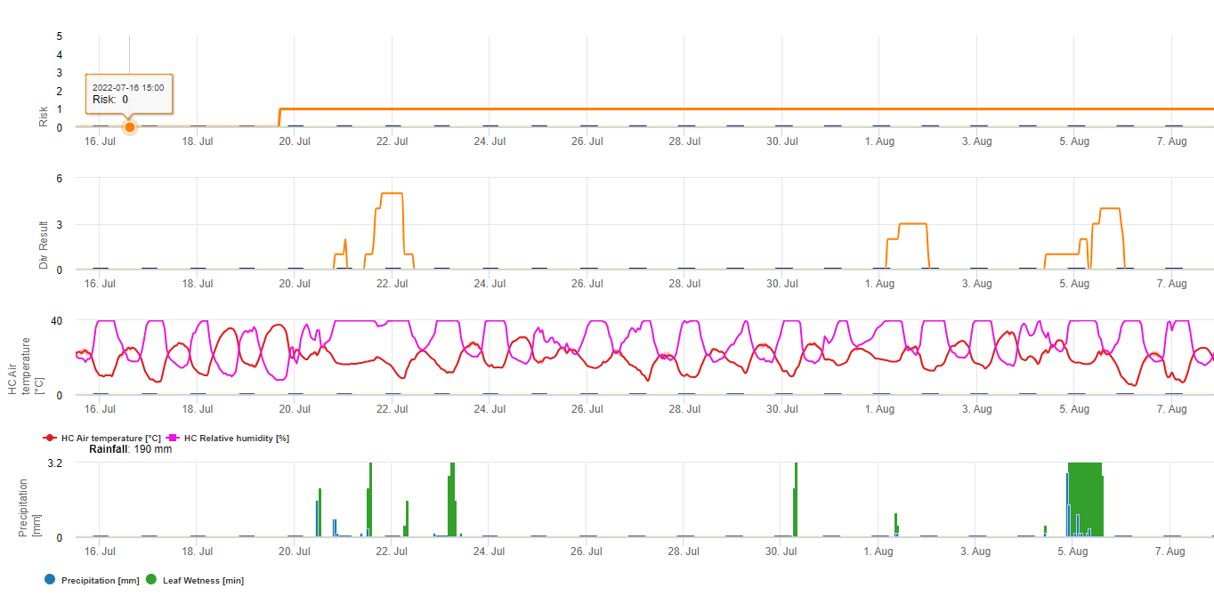1214x596 pixels.
Task: Click the tooltip showing 2022-07-16 15:00
Action: 129,93
